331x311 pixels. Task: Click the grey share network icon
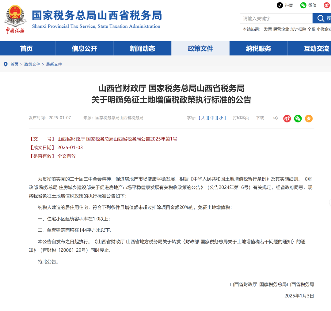[x=276, y=118]
